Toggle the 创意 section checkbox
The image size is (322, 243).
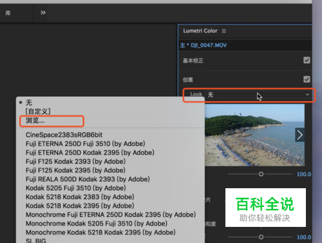[x=307, y=79]
